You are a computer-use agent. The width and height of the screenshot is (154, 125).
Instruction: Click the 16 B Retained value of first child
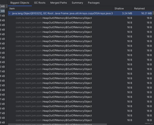click(x=149, y=18)
